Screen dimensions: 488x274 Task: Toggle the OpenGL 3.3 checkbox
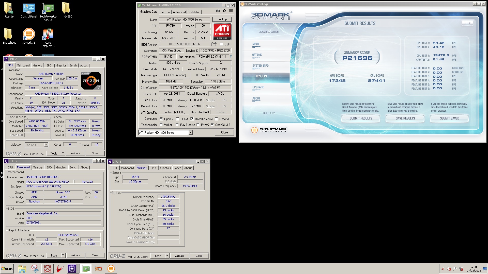tap(212, 125)
